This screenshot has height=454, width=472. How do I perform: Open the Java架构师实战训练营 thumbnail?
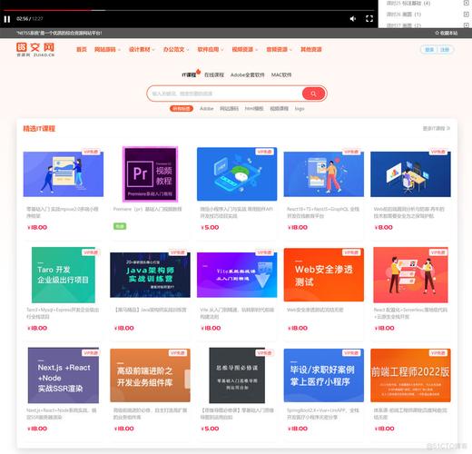pyautogui.click(x=150, y=275)
